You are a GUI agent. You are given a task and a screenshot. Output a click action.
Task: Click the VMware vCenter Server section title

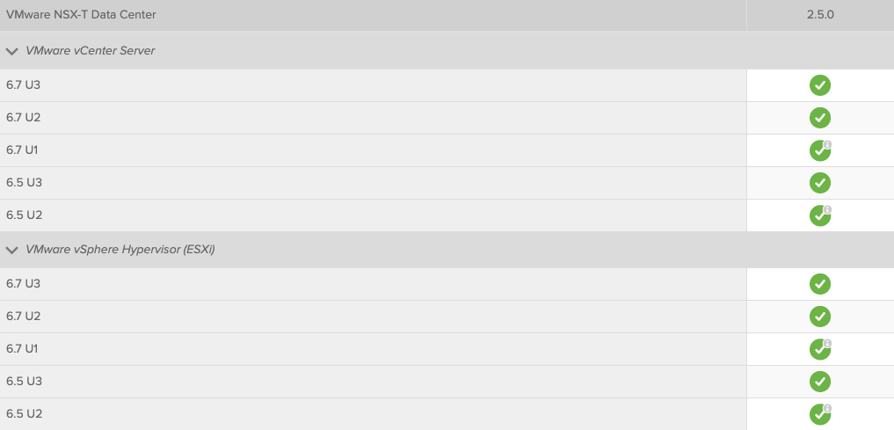91,51
